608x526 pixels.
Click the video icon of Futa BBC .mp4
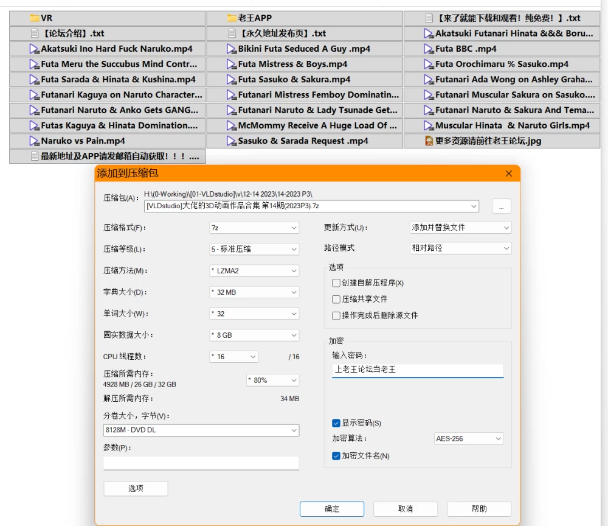429,49
